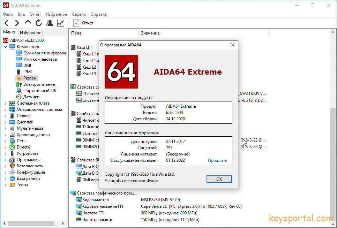Collapse the Компьютер tree node
This screenshot has width=337, height=228.
click(5, 47)
